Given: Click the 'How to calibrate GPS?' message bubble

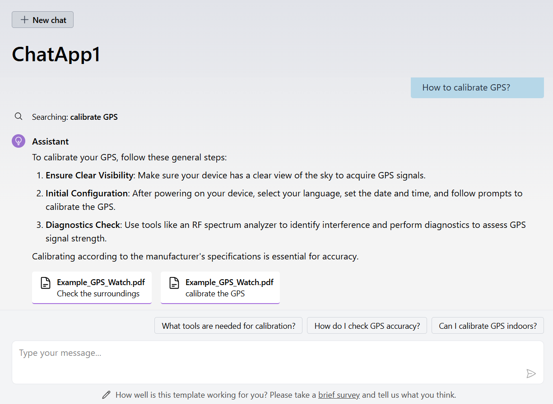Looking at the screenshot, I should click(x=477, y=88).
